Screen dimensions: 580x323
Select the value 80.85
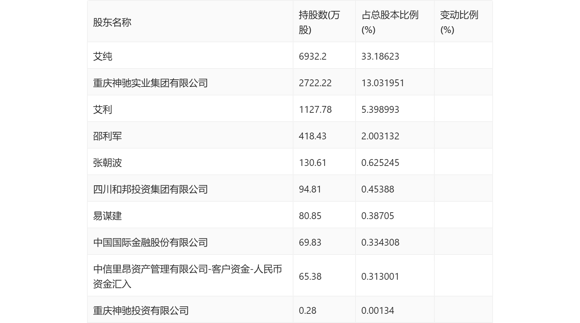click(310, 216)
